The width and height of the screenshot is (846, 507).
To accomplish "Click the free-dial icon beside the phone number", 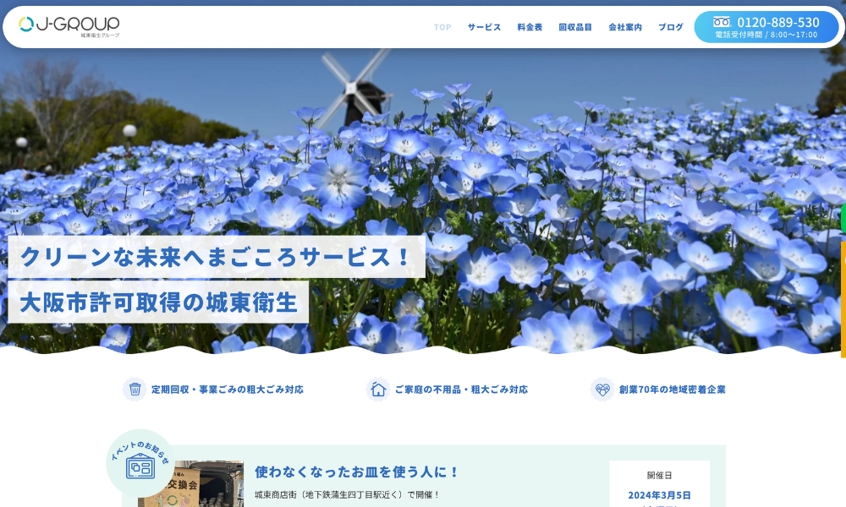I will pyautogui.click(x=721, y=22).
